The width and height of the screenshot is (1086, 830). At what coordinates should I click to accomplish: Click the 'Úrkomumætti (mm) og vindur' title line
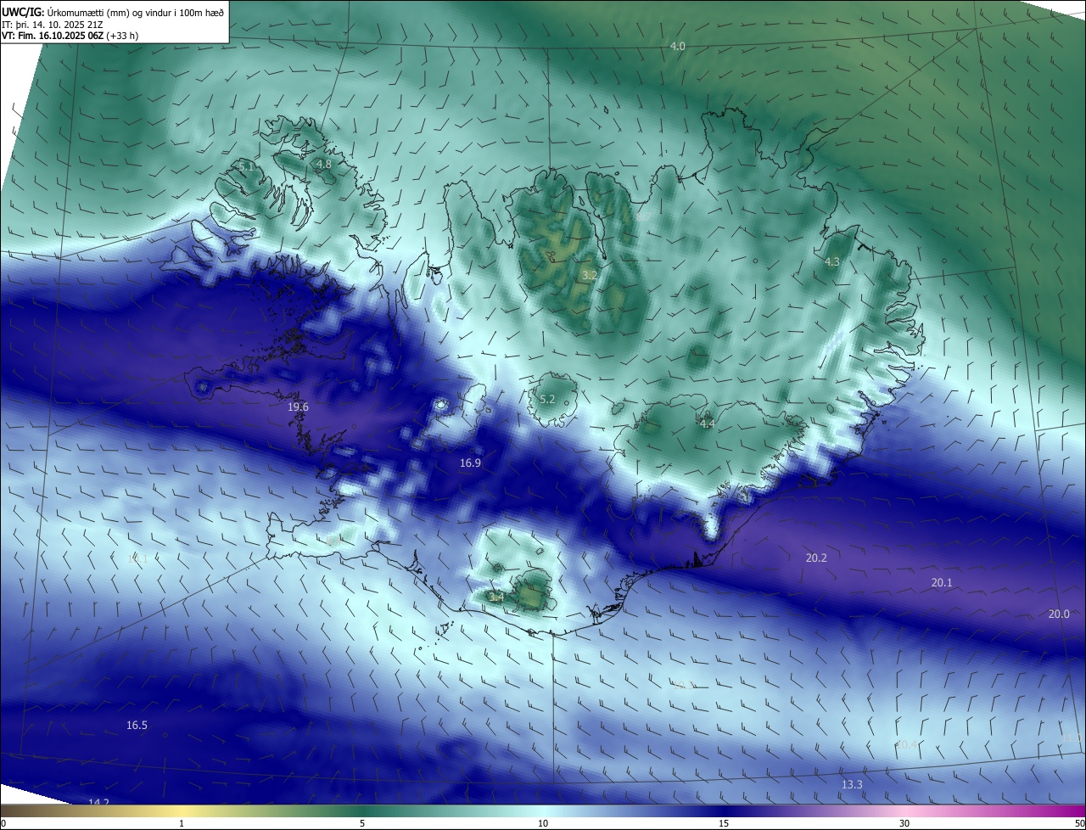[x=113, y=12]
